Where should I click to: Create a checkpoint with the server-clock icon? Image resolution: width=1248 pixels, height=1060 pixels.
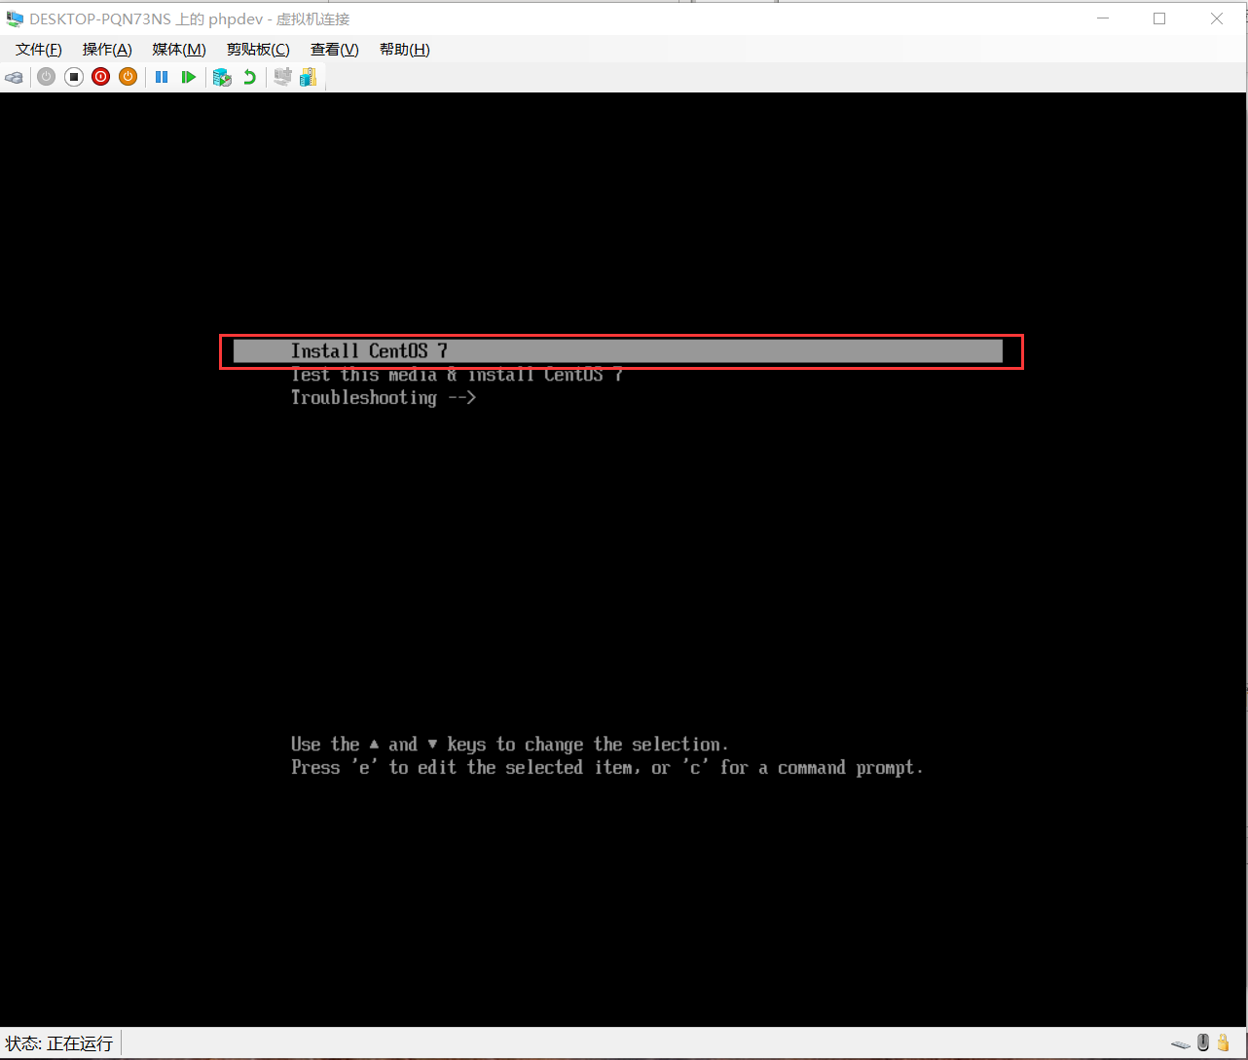(222, 77)
